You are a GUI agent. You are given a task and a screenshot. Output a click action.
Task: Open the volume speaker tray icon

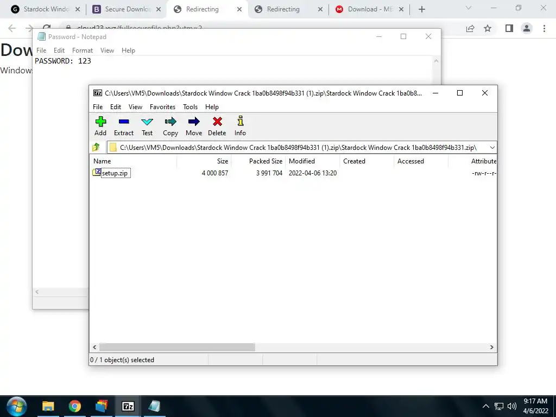[511, 406]
